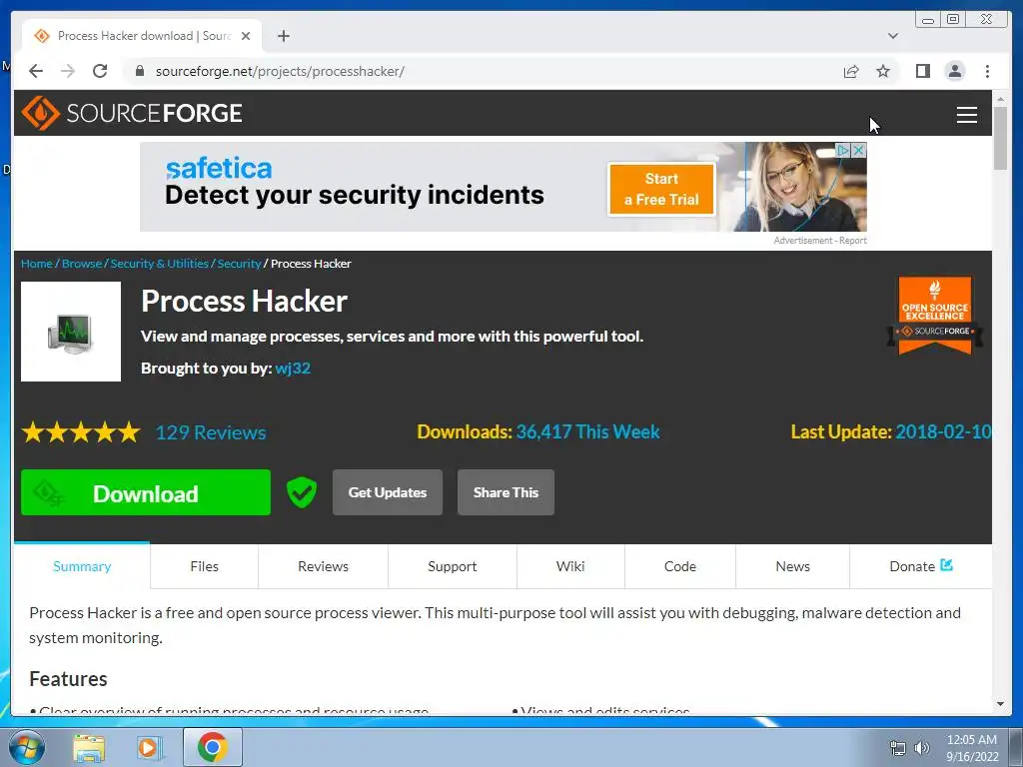Open Windows Explorer from the taskbar
This screenshot has height=767, width=1023.
89,747
